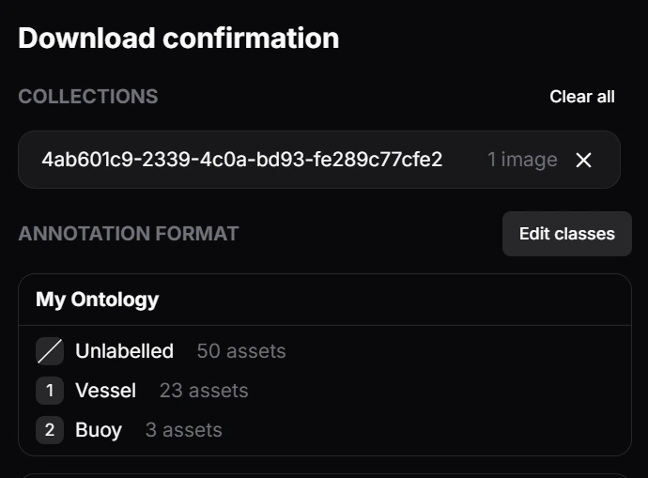Open the Edit classes button
The width and height of the screenshot is (648, 478).
[x=566, y=234]
